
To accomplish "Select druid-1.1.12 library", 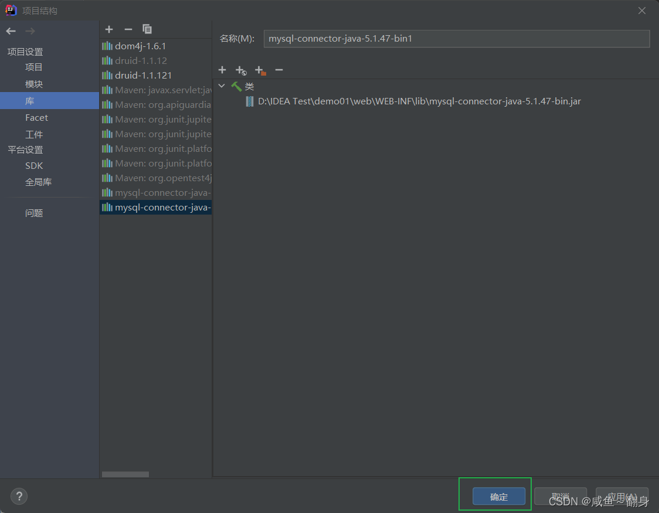I will click(155, 60).
